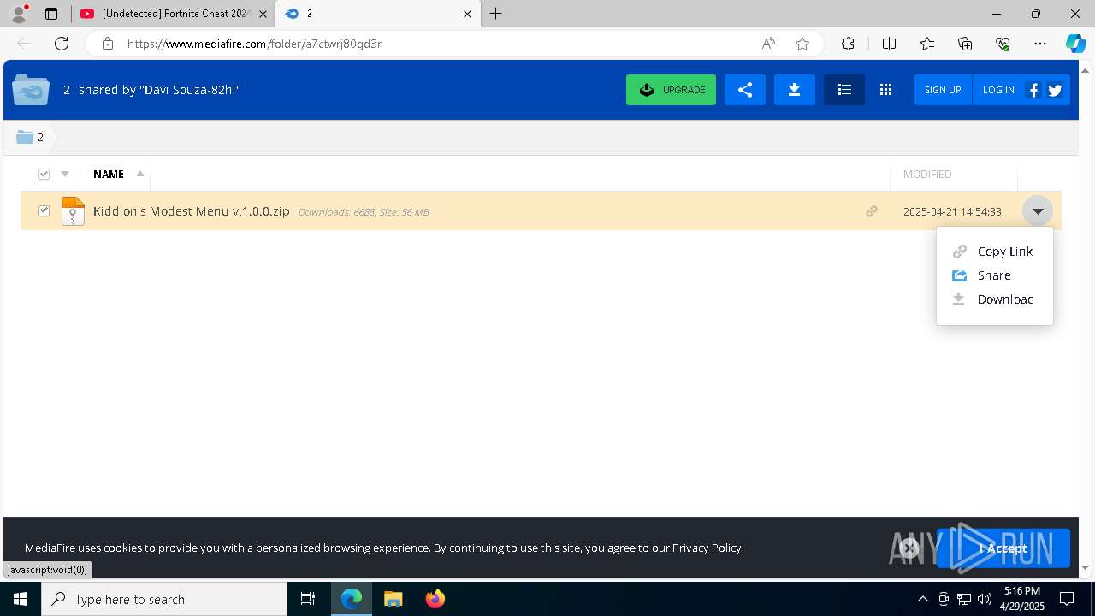Viewport: 1095px width, 616px height.
Task: Log in with Twitter icon
Action: tap(1055, 90)
